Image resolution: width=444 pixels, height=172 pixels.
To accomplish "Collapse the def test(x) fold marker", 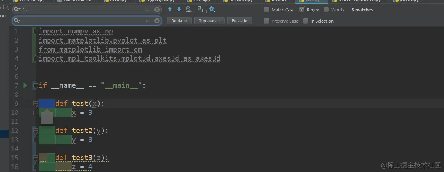I will pyautogui.click(x=36, y=104).
